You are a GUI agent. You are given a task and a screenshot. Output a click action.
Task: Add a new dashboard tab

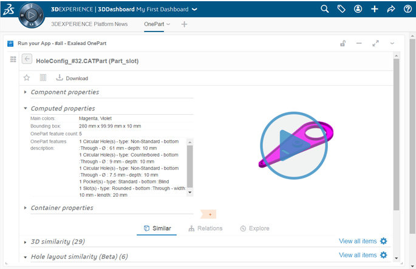(x=184, y=24)
